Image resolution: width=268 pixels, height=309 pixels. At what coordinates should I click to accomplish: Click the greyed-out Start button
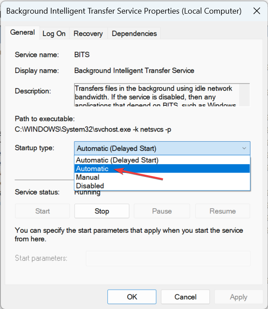[x=43, y=211]
